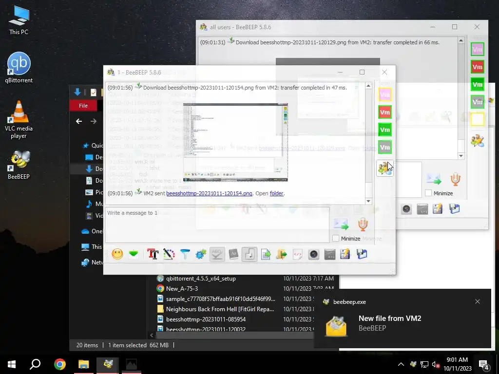Viewport: 499px width, 374px height.
Task: Dismiss the beebeep.exe notification
Action: coord(478,301)
